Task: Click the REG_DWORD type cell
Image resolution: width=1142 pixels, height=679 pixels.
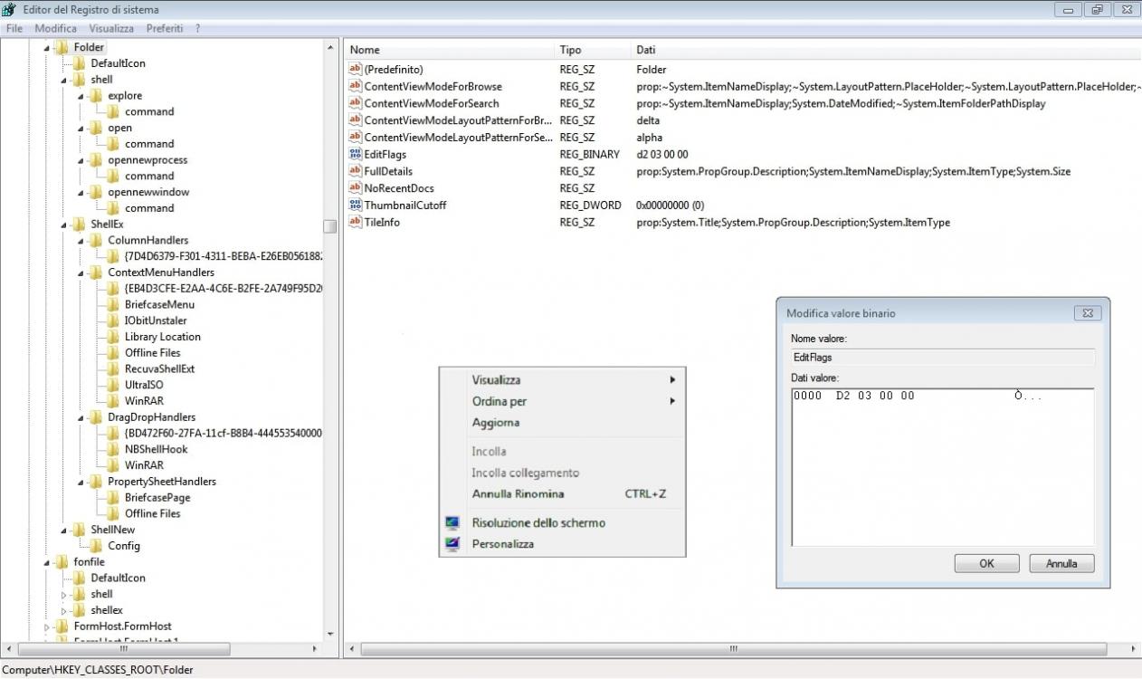Action: coord(590,206)
